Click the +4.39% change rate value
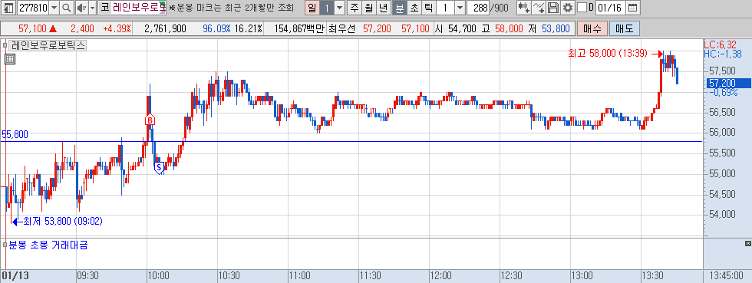Image resolution: width=752 pixels, height=283 pixels. pos(117,29)
